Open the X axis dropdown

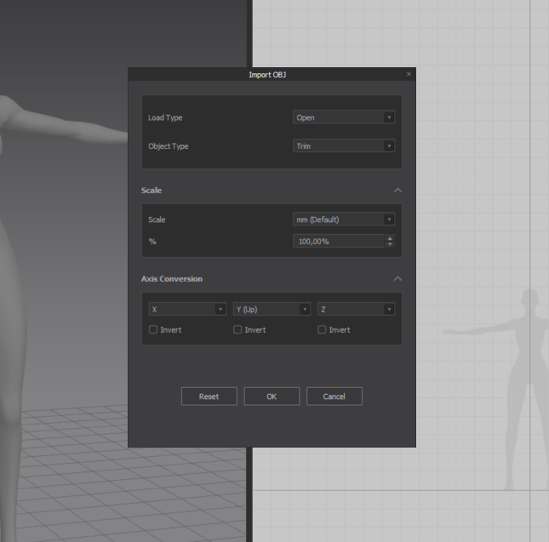[x=186, y=309]
